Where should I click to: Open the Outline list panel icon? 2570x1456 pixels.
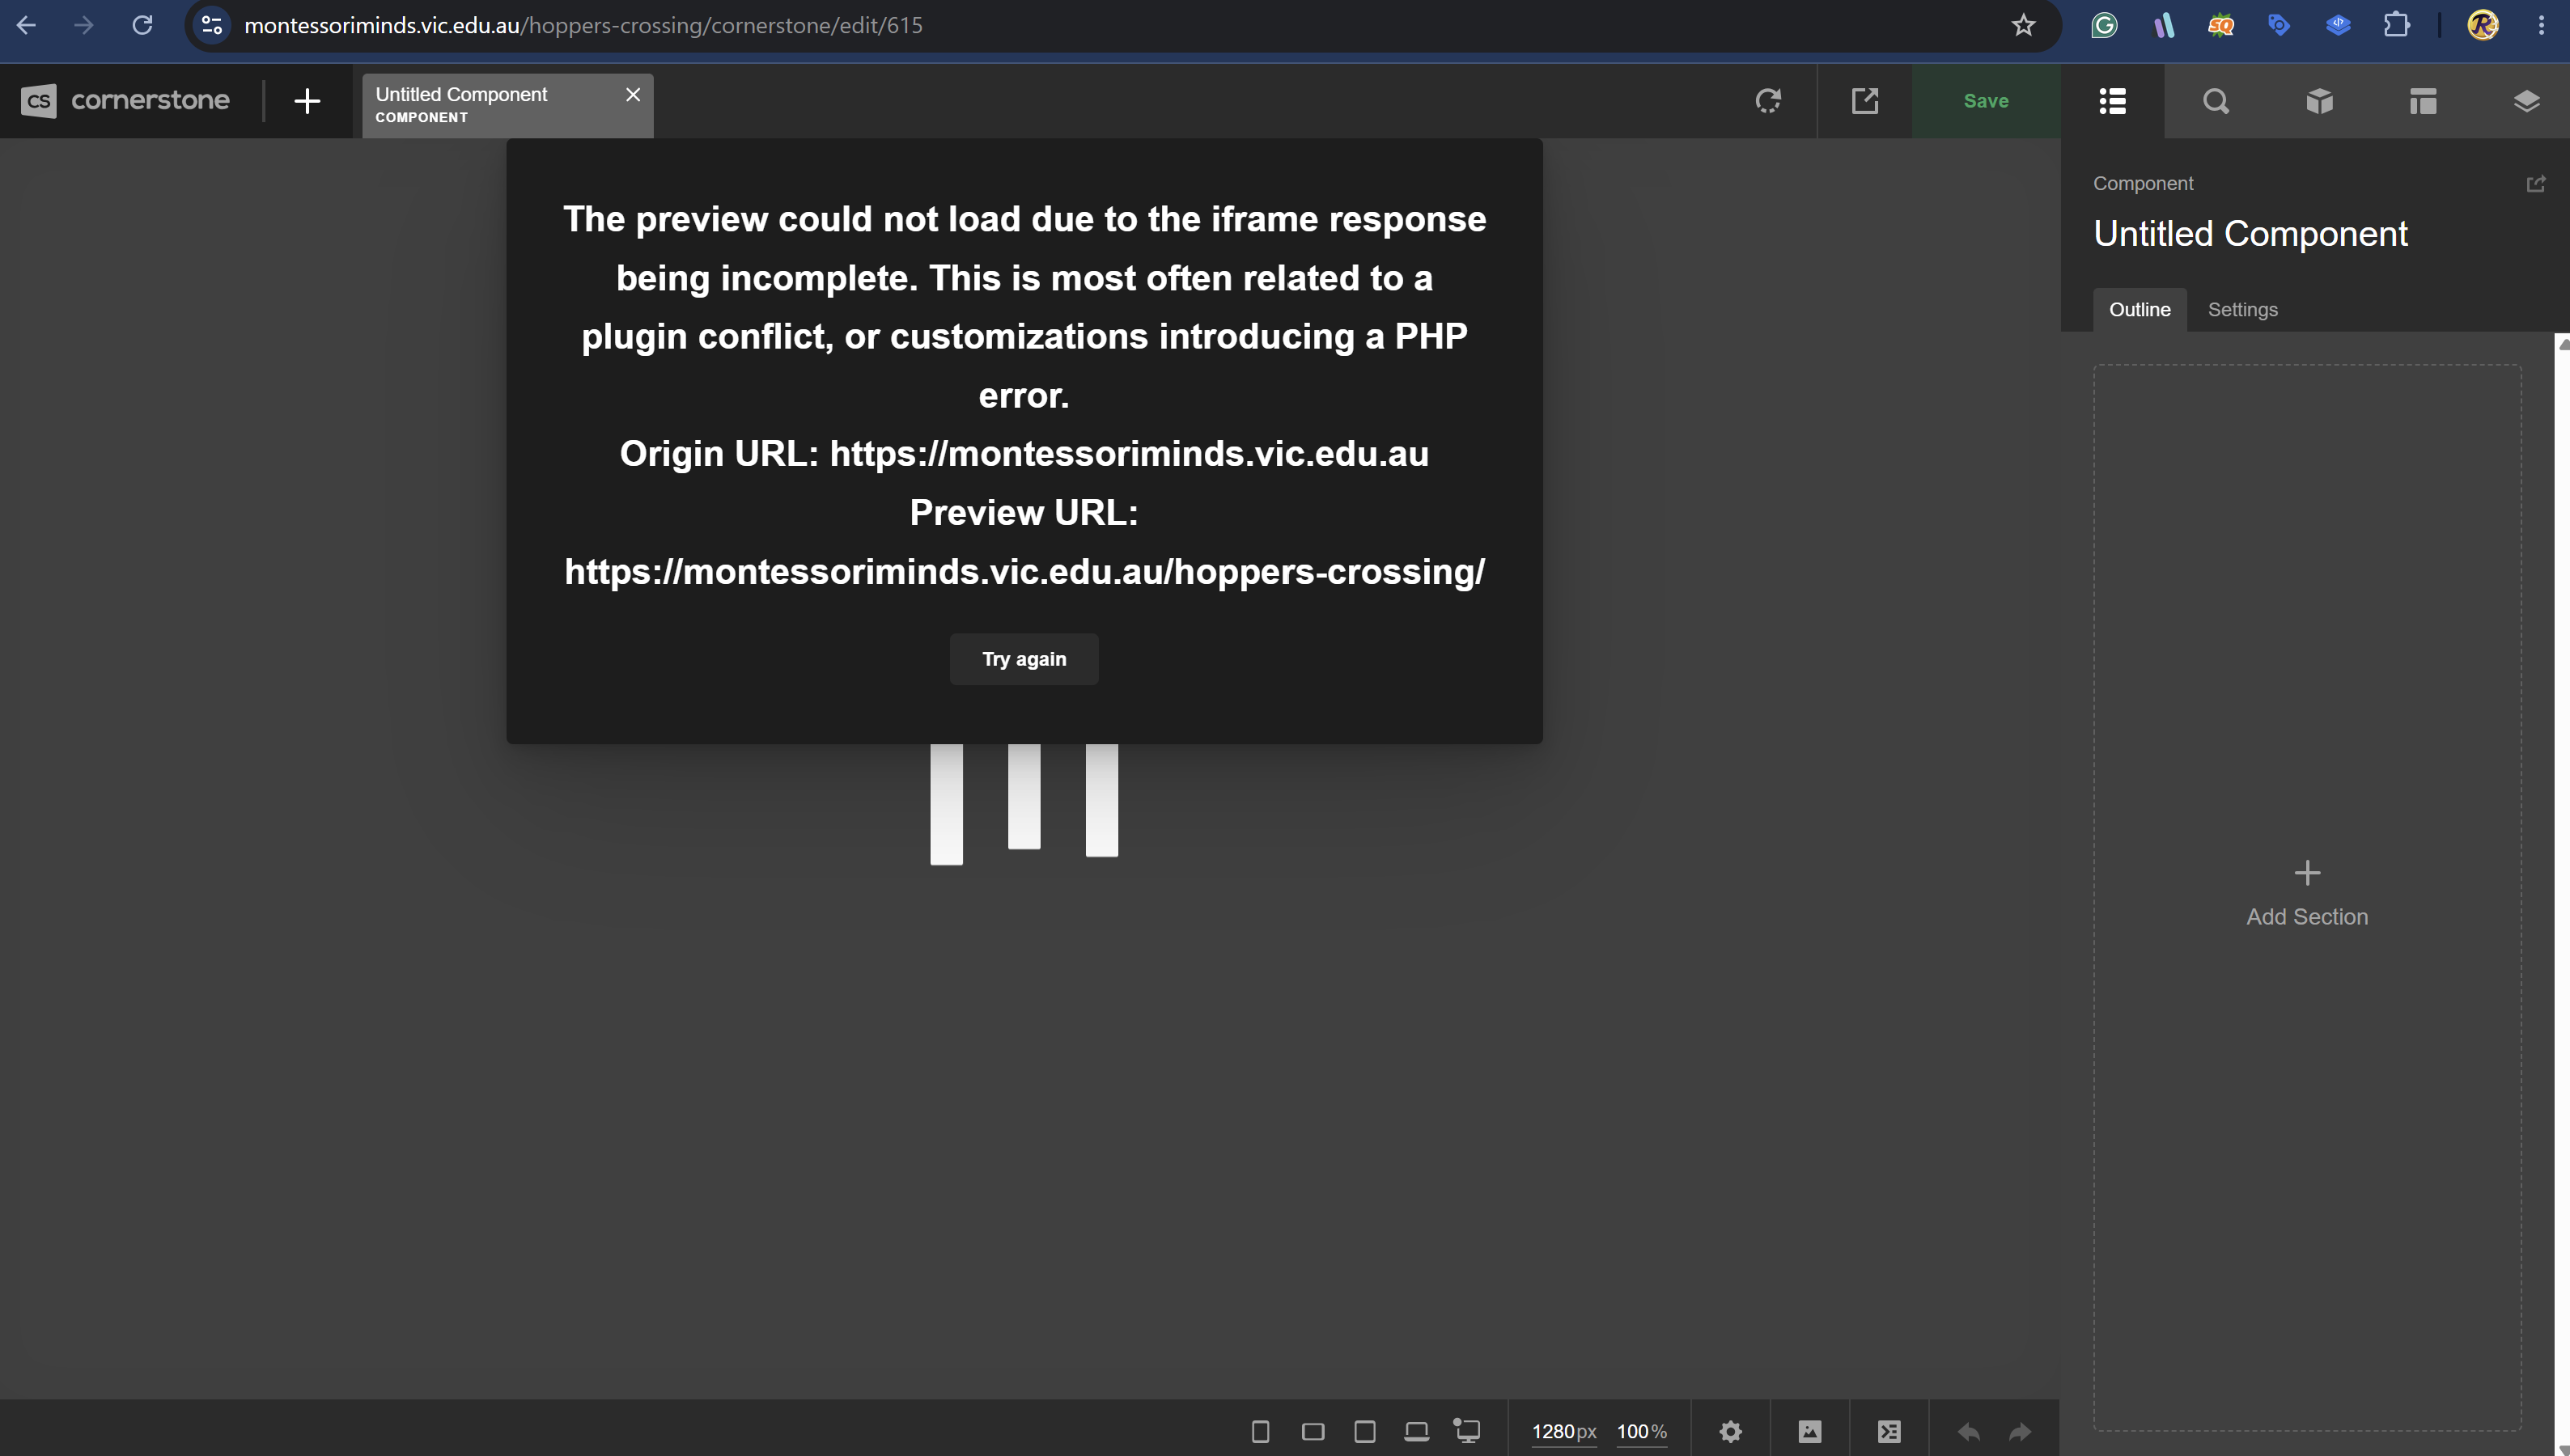click(2113, 101)
